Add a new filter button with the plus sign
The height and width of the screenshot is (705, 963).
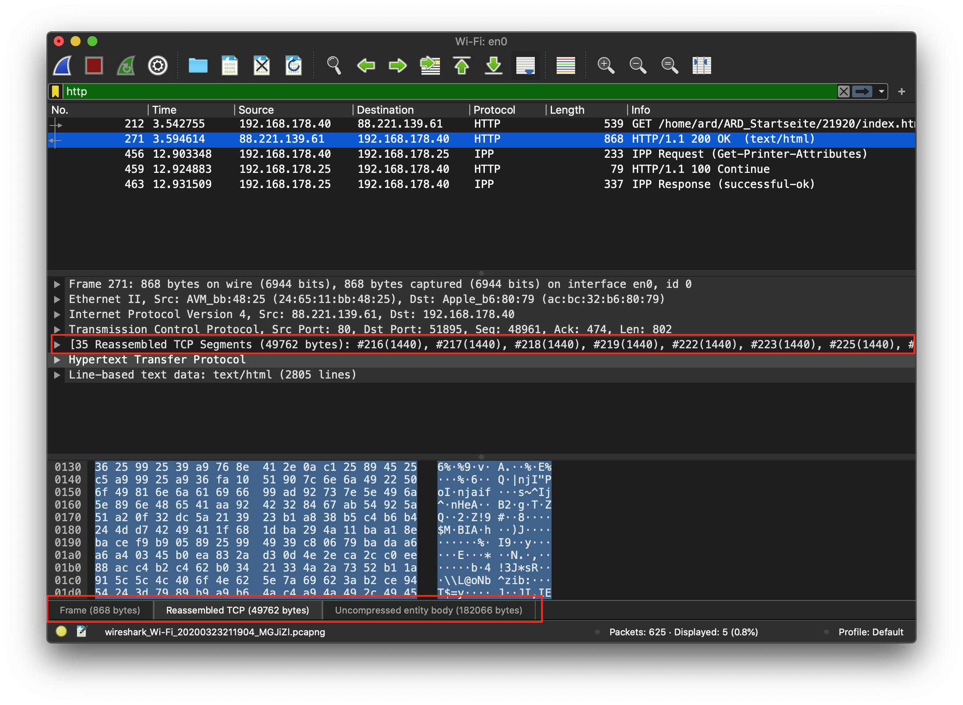pos(902,91)
